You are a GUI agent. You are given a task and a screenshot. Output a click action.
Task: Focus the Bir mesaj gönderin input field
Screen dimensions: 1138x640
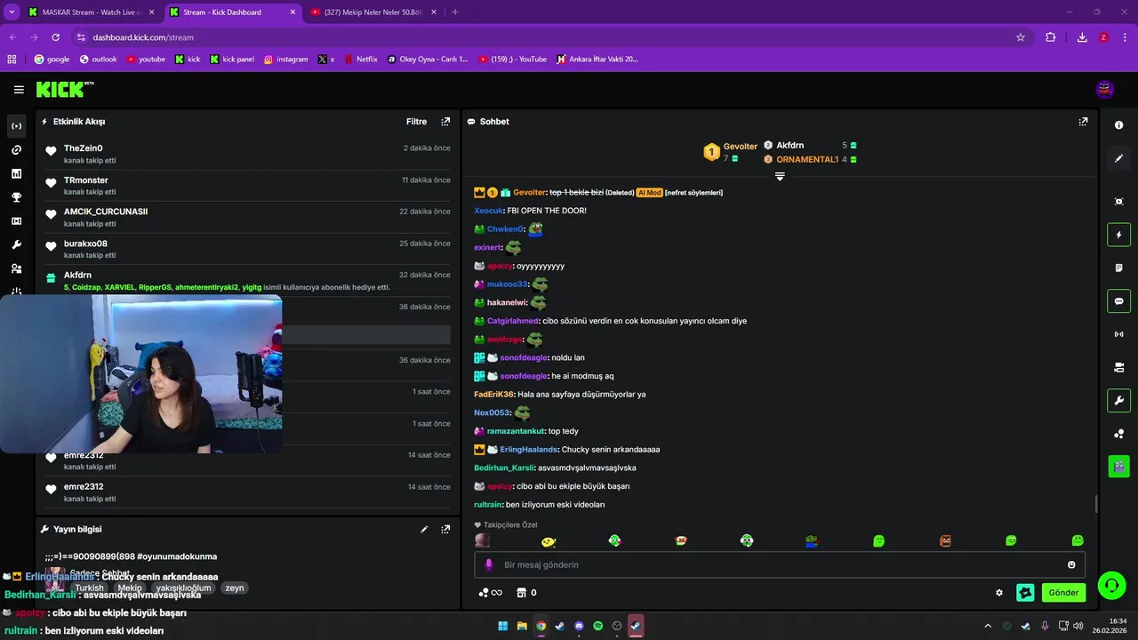[780, 564]
